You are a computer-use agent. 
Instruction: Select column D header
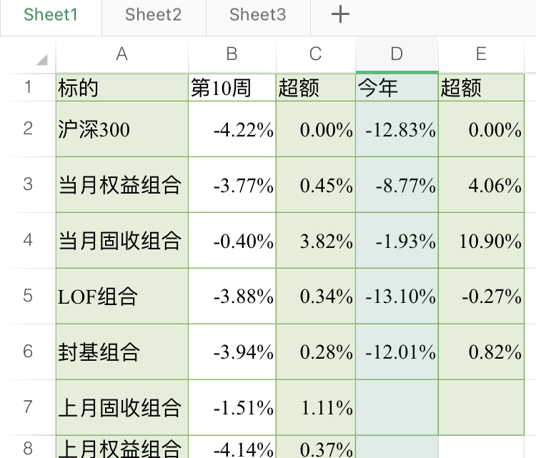(397, 54)
